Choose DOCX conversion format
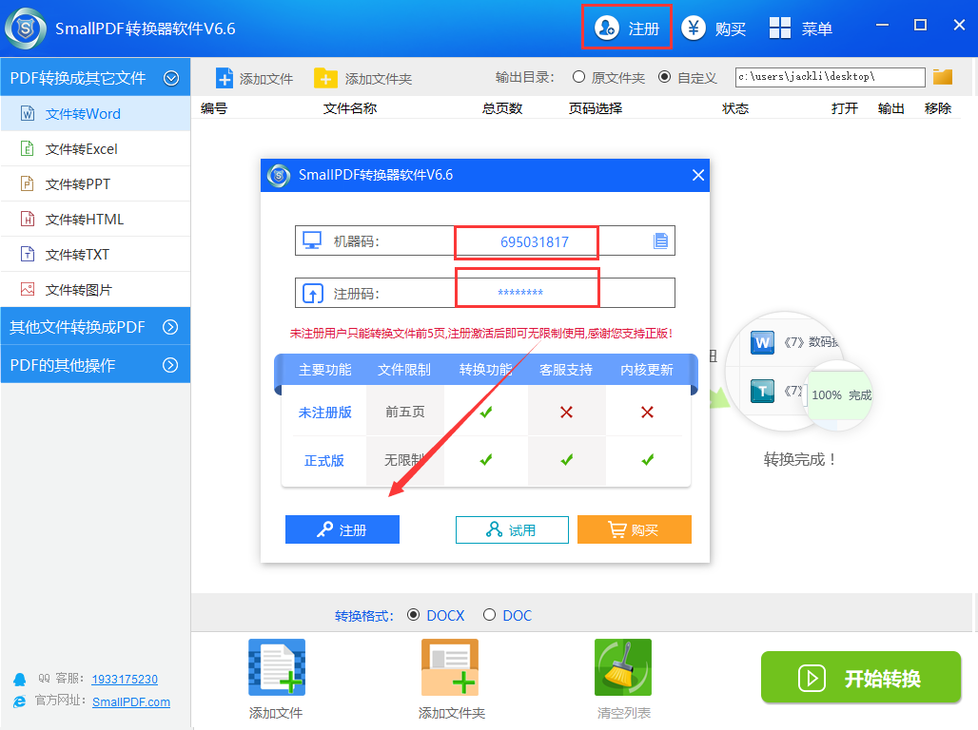The width and height of the screenshot is (978, 730). tap(413, 615)
